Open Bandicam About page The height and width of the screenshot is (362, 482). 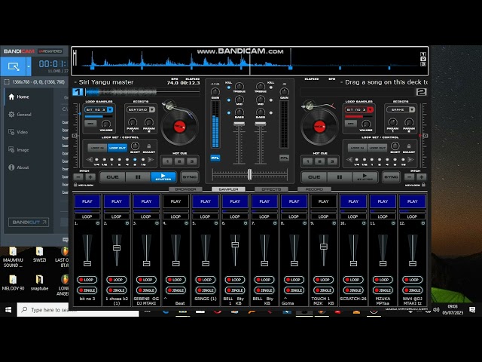coord(19,167)
